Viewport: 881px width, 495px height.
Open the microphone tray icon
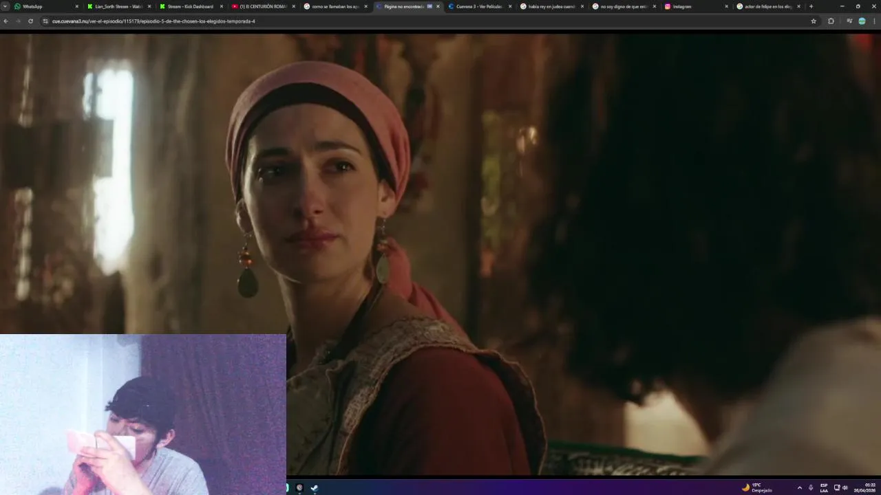tap(811, 487)
